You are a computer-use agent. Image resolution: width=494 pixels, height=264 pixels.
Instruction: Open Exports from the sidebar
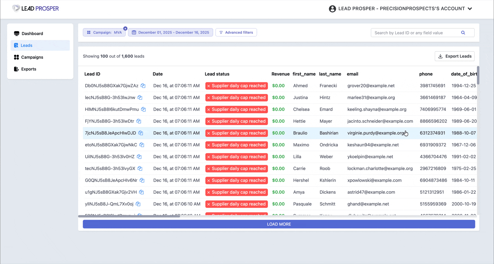pos(29,69)
